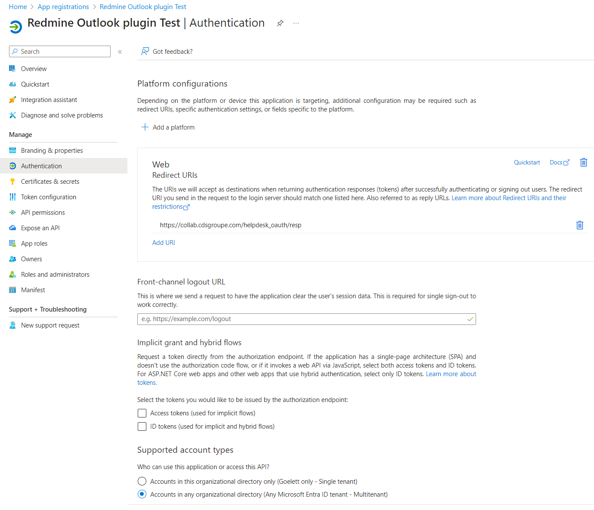Open Learn more about Redirect URIs link

point(509,198)
